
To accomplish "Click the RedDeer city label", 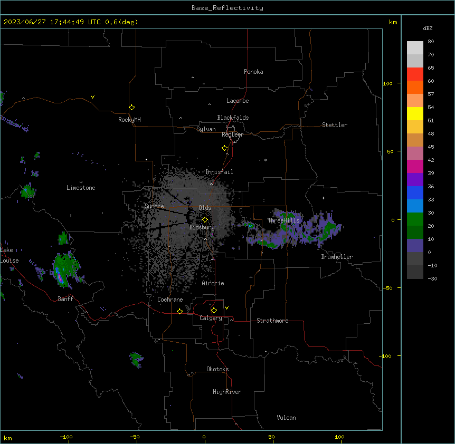I will click(232, 134).
